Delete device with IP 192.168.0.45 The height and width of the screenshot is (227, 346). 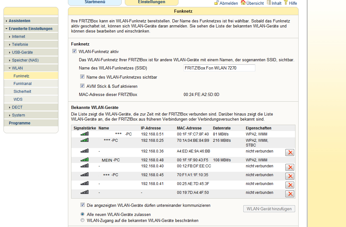(290, 176)
